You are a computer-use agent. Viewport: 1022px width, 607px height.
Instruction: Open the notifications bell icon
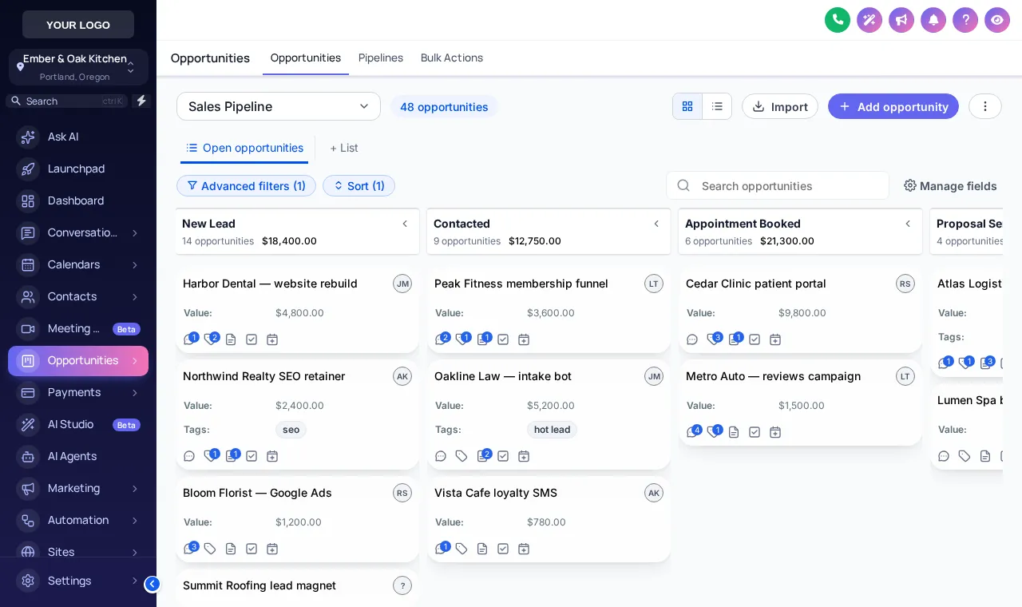click(933, 20)
